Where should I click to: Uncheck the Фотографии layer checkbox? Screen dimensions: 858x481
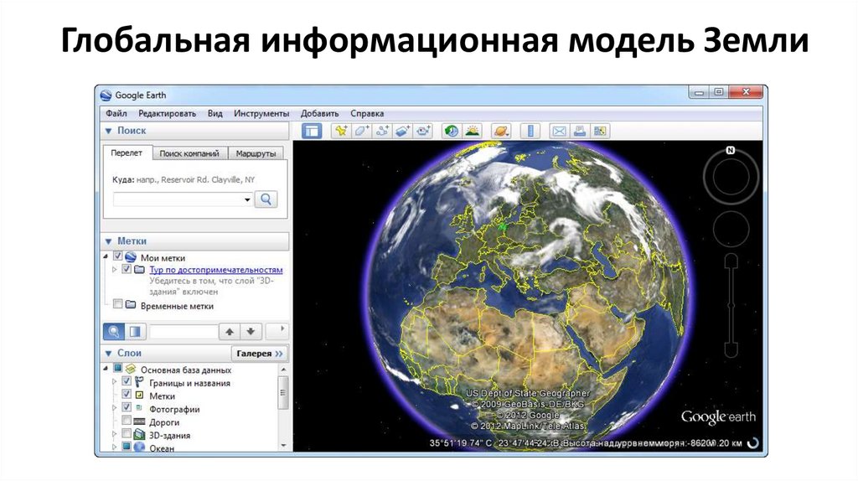pos(127,407)
